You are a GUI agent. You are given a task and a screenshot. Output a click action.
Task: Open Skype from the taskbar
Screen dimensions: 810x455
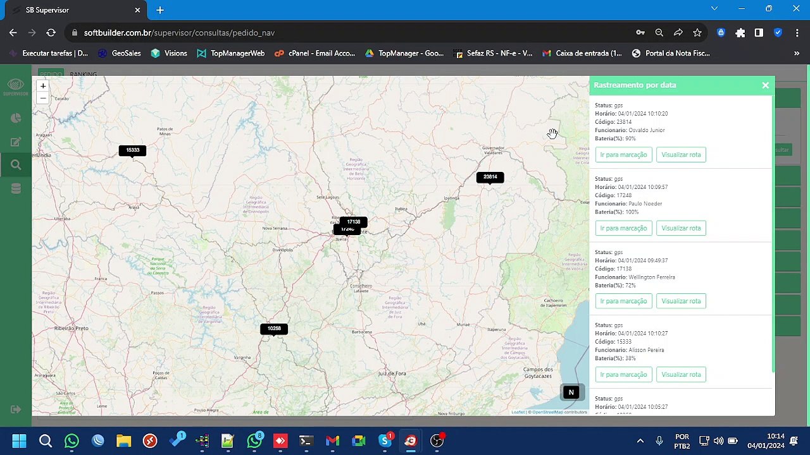(385, 440)
